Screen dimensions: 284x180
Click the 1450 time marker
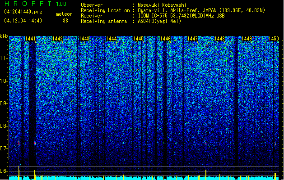coord(274,39)
